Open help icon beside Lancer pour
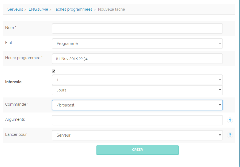Viewport: 240px width, 167px height. (x=230, y=135)
